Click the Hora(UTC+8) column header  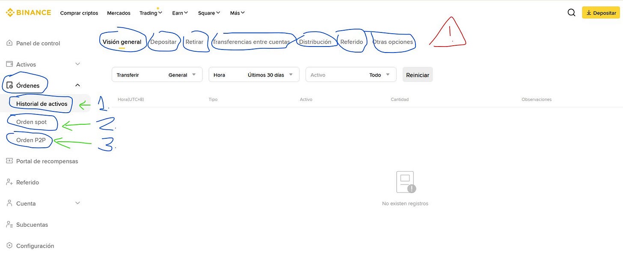tap(131, 99)
